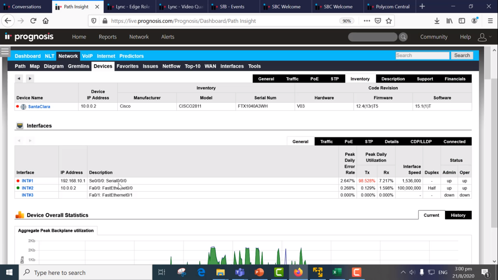
Task: Open the CDP/LLDP tab in Interfaces
Action: pyautogui.click(x=421, y=141)
